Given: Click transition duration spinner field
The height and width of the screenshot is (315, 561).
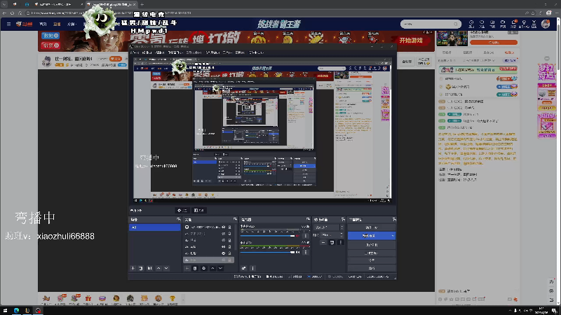Looking at the screenshot, I should [332, 235].
